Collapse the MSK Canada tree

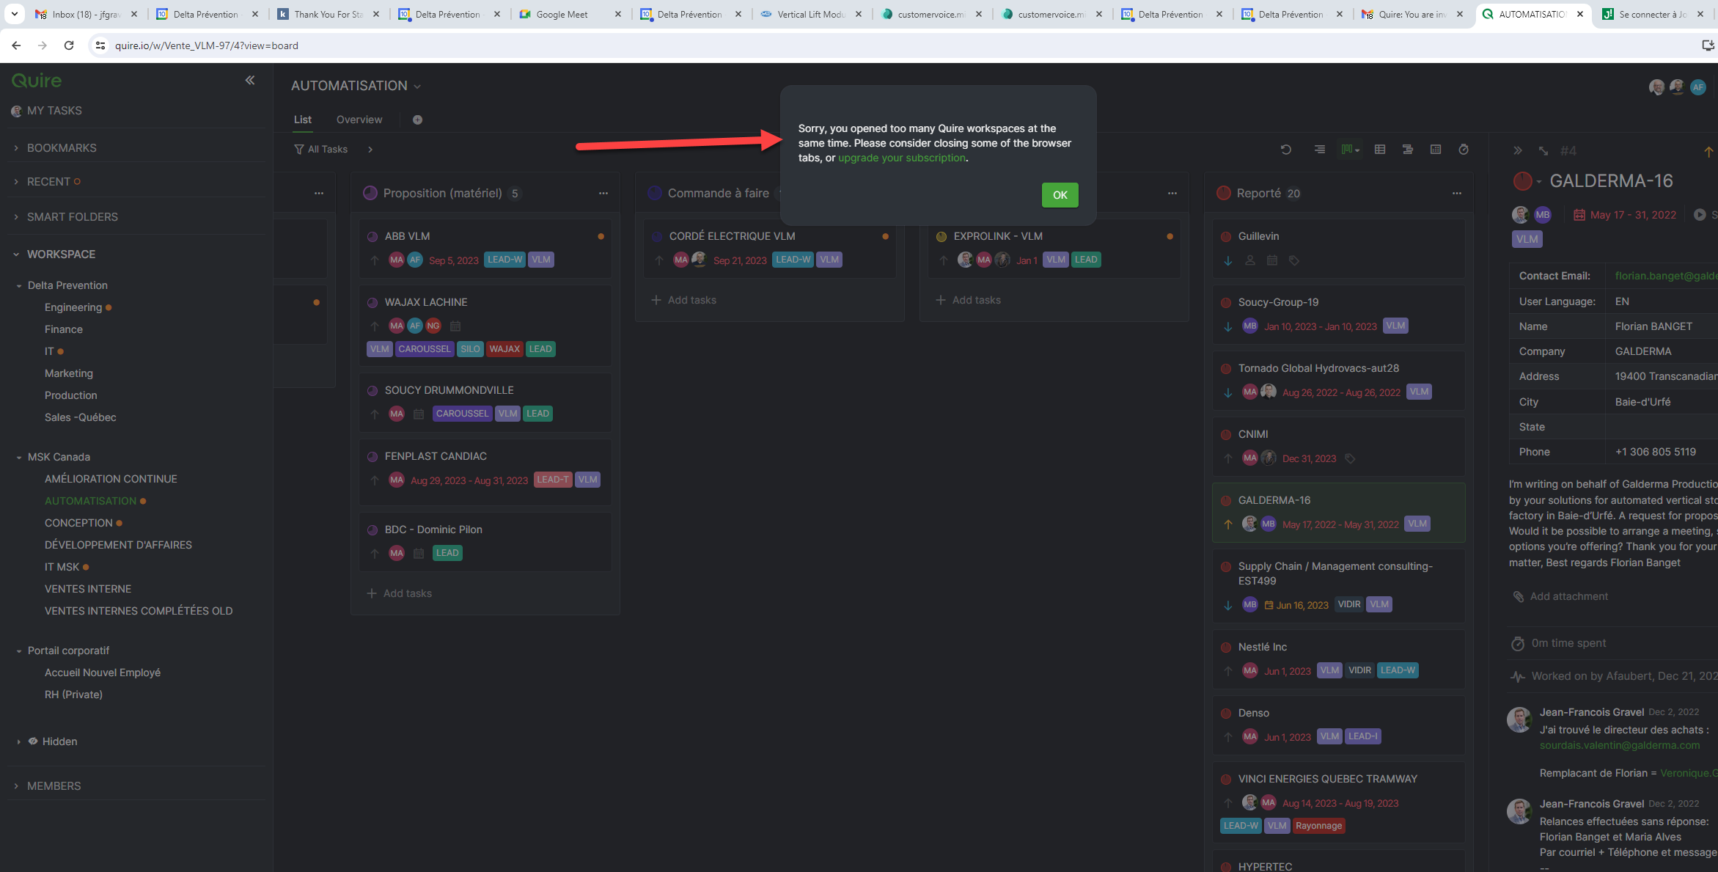click(19, 458)
